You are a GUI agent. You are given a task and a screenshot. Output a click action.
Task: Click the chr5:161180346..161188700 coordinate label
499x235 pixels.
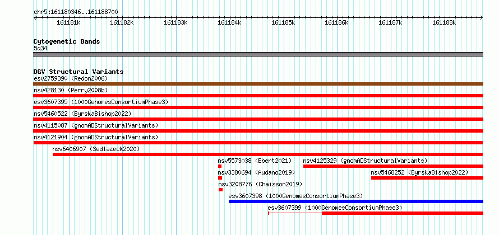76,12
